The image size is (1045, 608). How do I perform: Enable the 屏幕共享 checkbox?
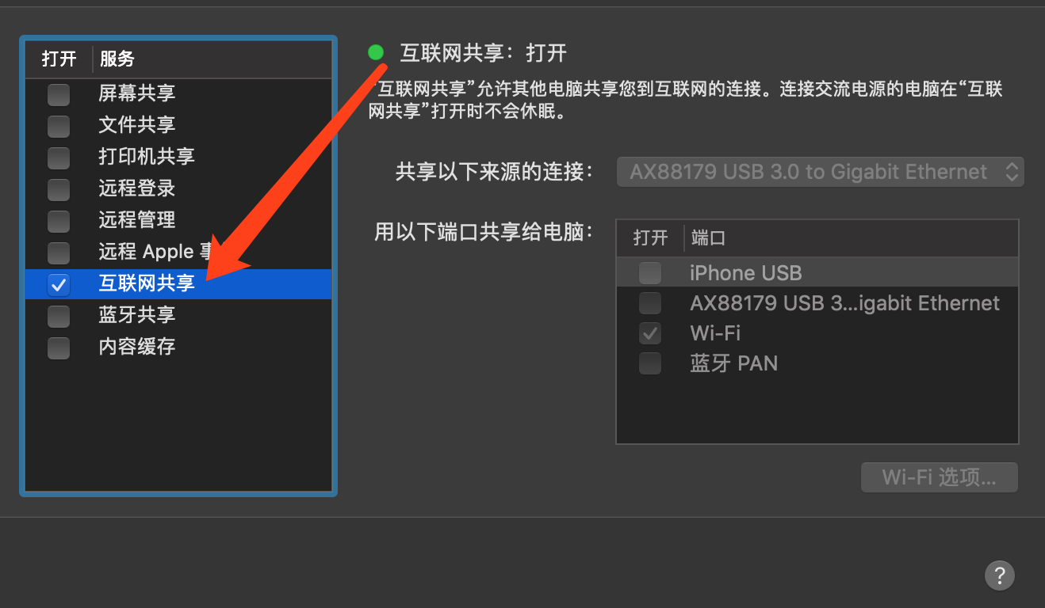pos(59,94)
